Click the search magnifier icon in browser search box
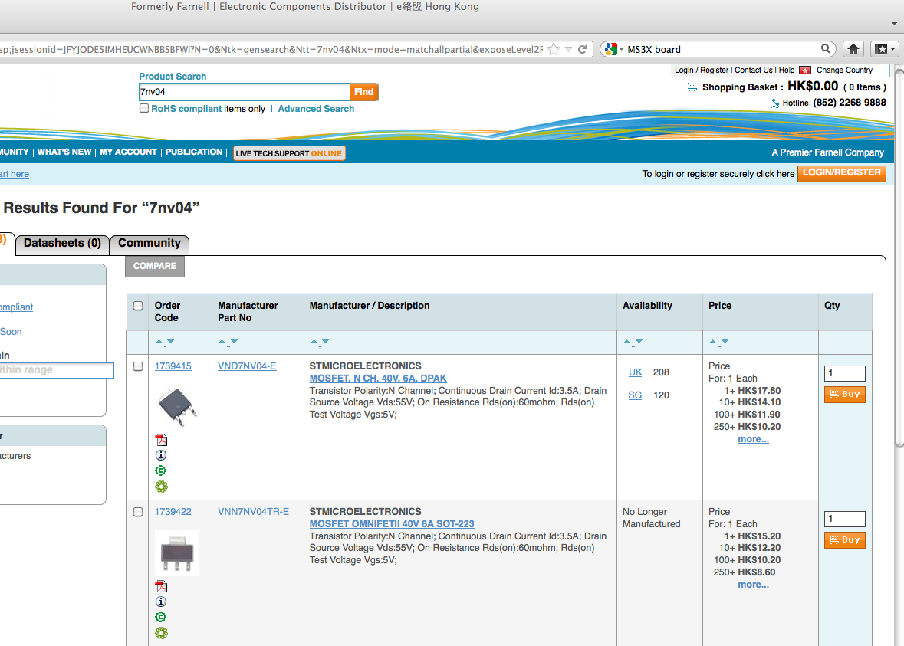904x646 pixels. click(826, 49)
